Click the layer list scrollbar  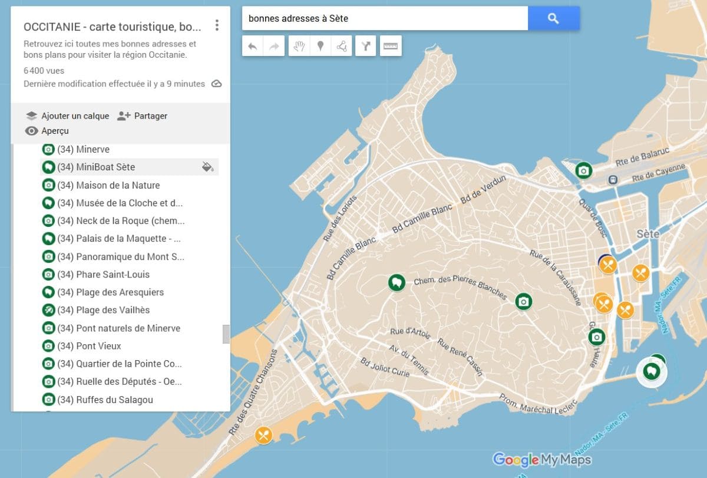(226, 333)
